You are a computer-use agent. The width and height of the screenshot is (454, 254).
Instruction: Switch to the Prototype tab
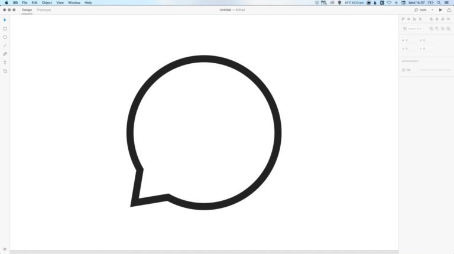coord(44,10)
